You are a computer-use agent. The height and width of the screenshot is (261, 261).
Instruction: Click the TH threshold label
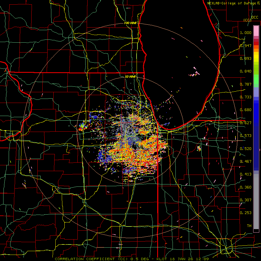point(249,226)
